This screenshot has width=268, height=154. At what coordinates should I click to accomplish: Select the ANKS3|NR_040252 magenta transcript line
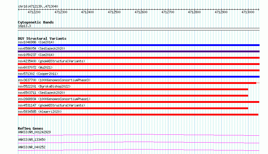tap(139, 150)
